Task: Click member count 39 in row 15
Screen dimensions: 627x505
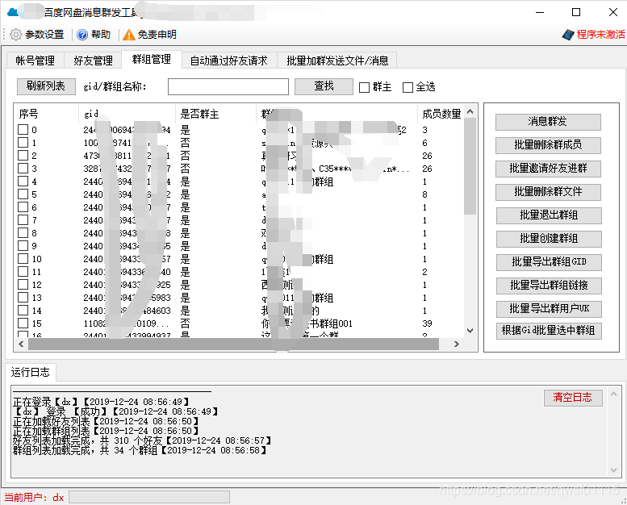Action: [x=427, y=323]
